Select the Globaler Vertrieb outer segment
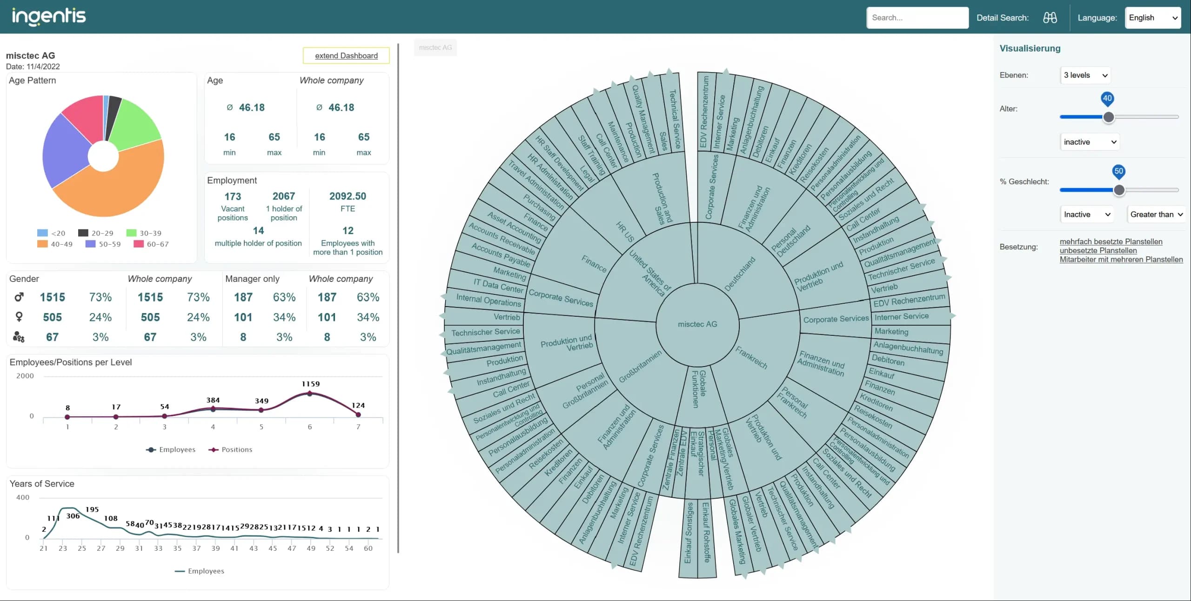 point(752,524)
